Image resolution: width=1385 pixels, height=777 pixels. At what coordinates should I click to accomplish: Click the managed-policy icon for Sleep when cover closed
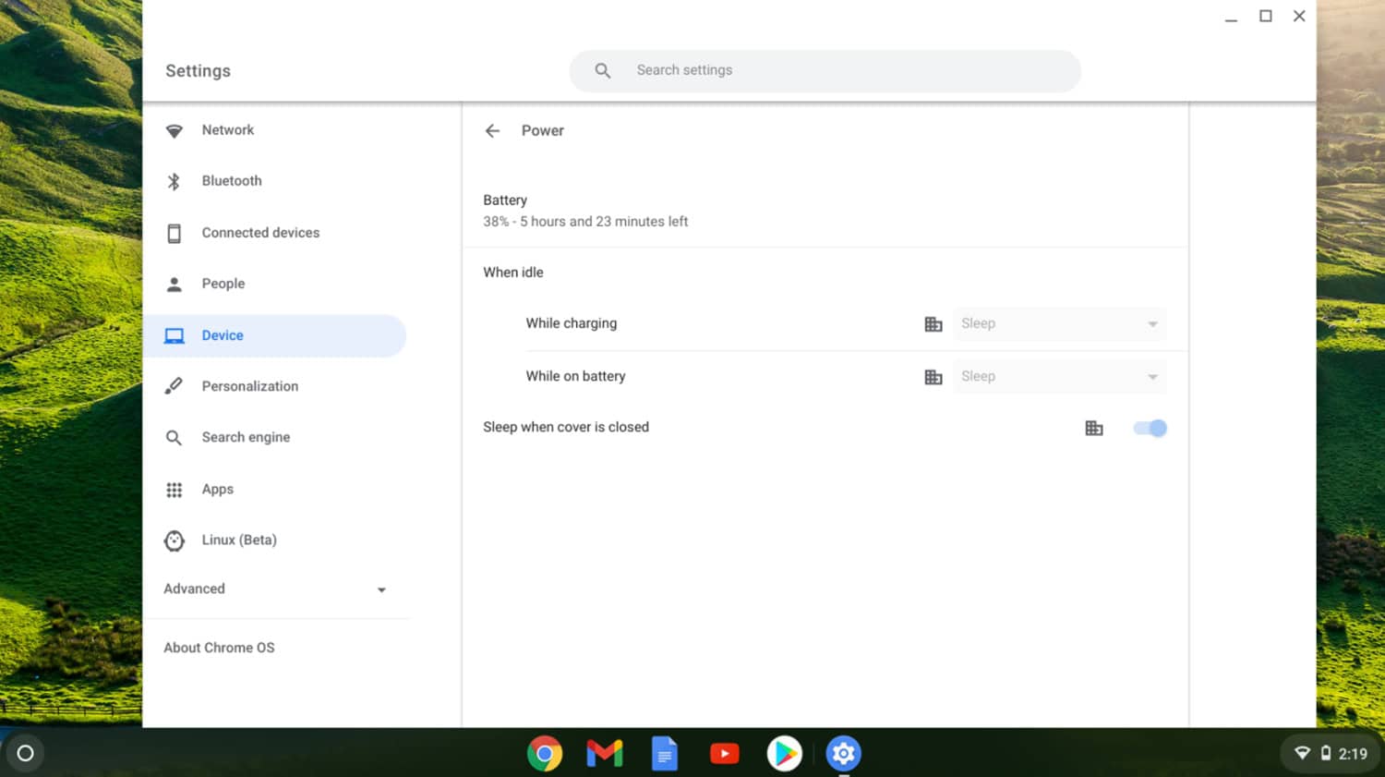pyautogui.click(x=1094, y=428)
